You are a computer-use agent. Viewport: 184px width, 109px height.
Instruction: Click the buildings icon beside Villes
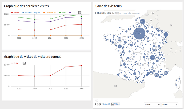(112, 104)
